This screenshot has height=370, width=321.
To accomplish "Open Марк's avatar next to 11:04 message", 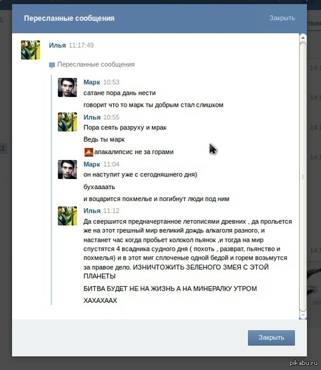I will tap(67, 169).
